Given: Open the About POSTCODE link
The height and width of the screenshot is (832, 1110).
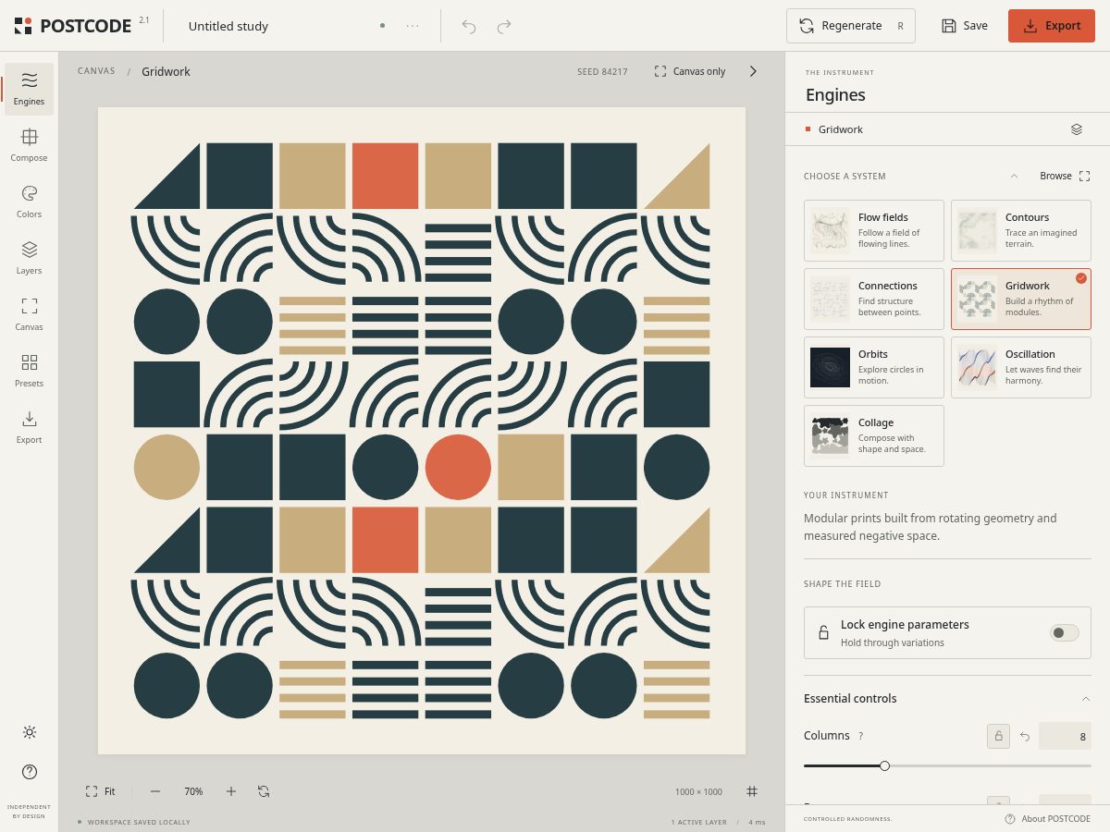Looking at the screenshot, I should [1047, 819].
